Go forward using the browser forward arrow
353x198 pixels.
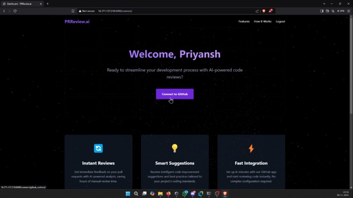click(10, 11)
